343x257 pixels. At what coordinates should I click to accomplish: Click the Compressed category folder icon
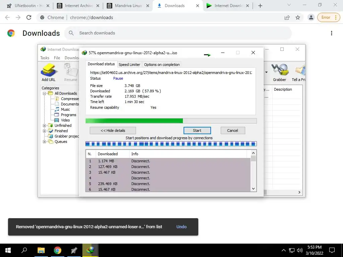point(57,99)
